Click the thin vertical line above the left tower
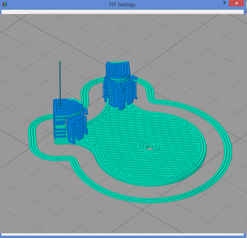 tap(60, 80)
